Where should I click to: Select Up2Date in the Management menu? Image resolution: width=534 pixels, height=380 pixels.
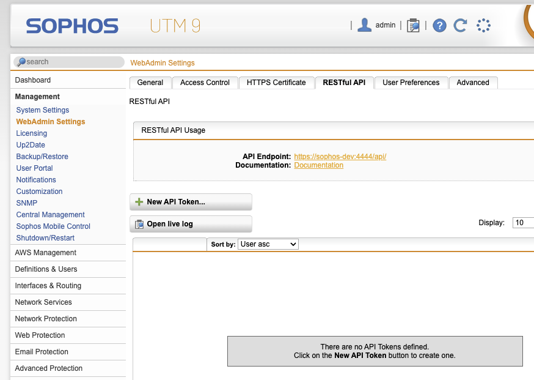31,145
